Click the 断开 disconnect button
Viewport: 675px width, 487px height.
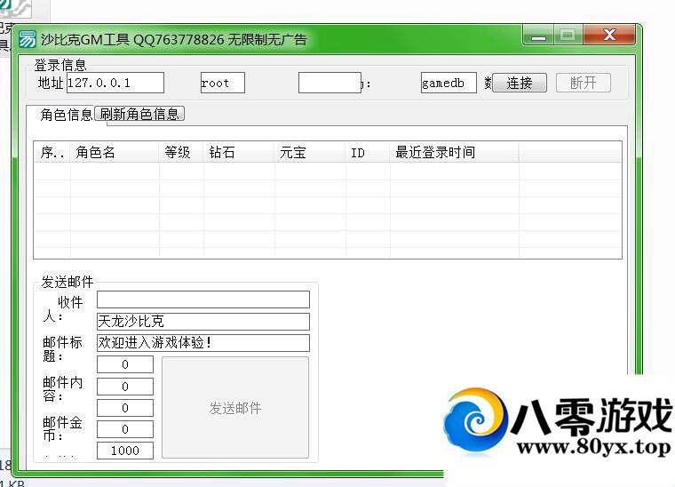(584, 83)
